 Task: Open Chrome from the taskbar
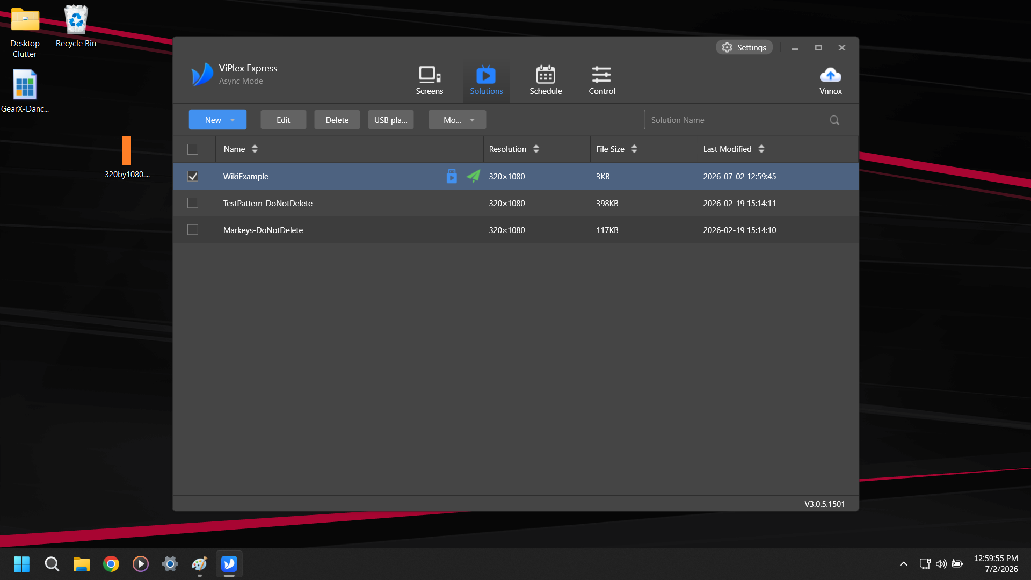[x=111, y=564]
